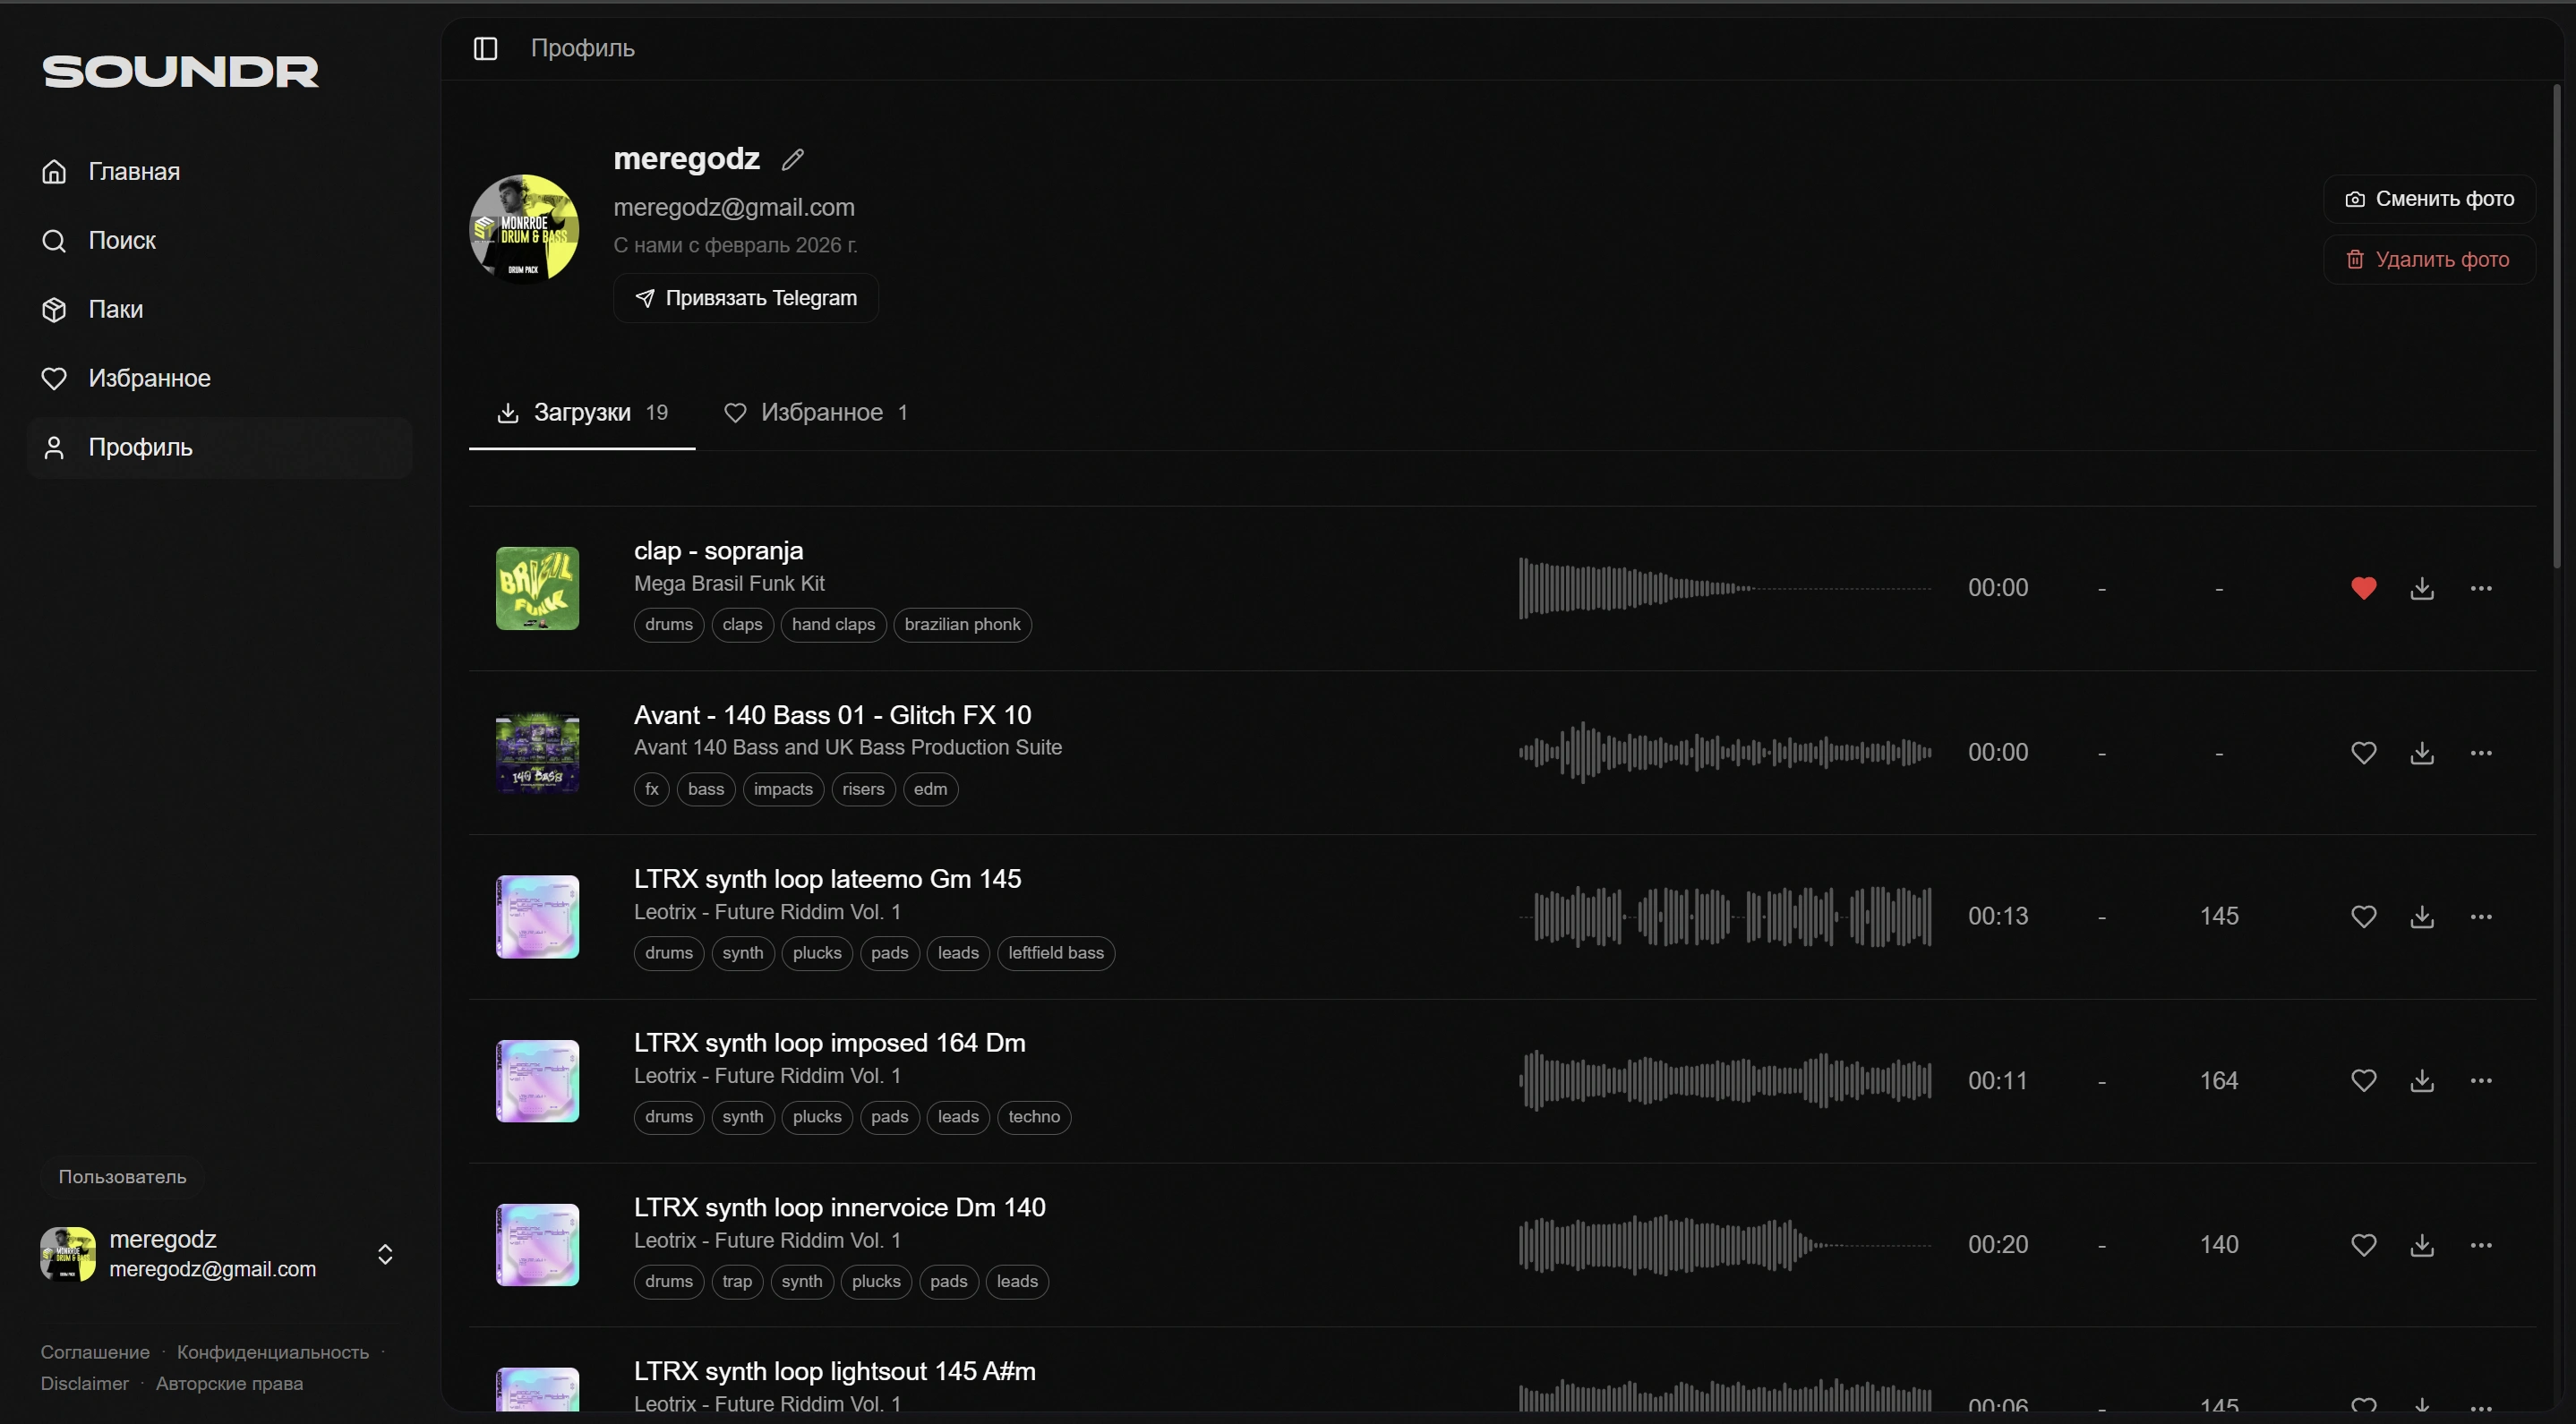Seek within LTRX lateemo waveform

point(1724,917)
